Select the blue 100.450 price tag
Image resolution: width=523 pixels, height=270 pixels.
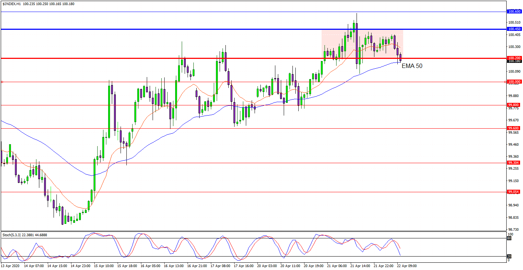514,29
